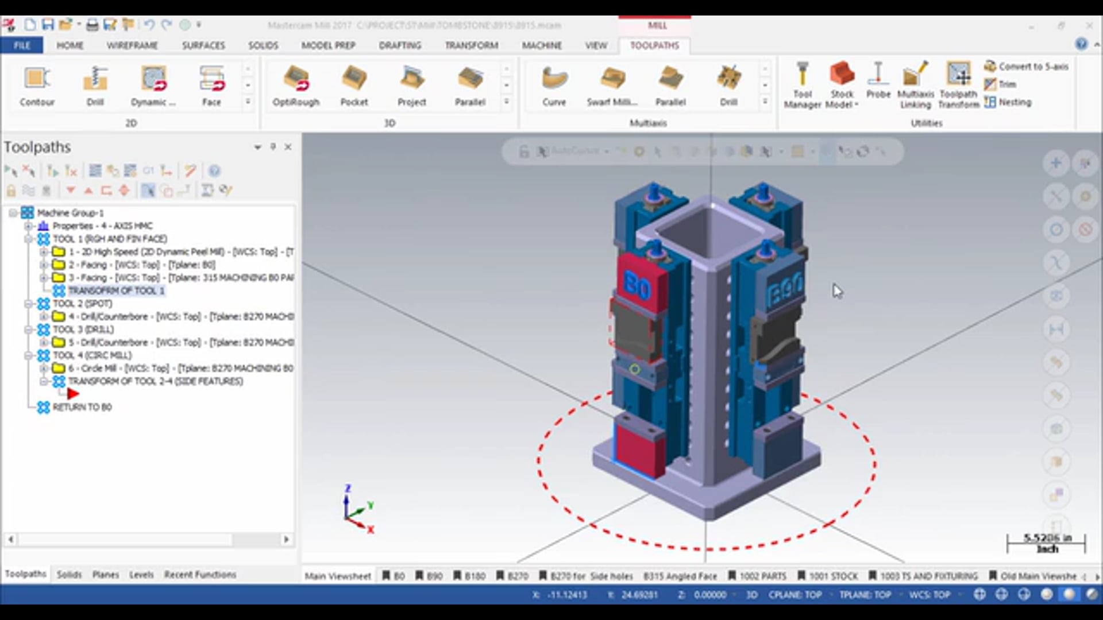Move insert arrow up icon
This screenshot has width=1103, height=620.
click(x=88, y=191)
